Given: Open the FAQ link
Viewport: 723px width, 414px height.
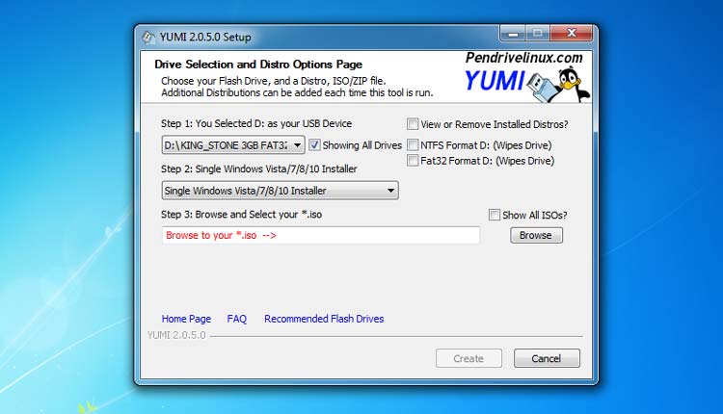Looking at the screenshot, I should (x=236, y=319).
